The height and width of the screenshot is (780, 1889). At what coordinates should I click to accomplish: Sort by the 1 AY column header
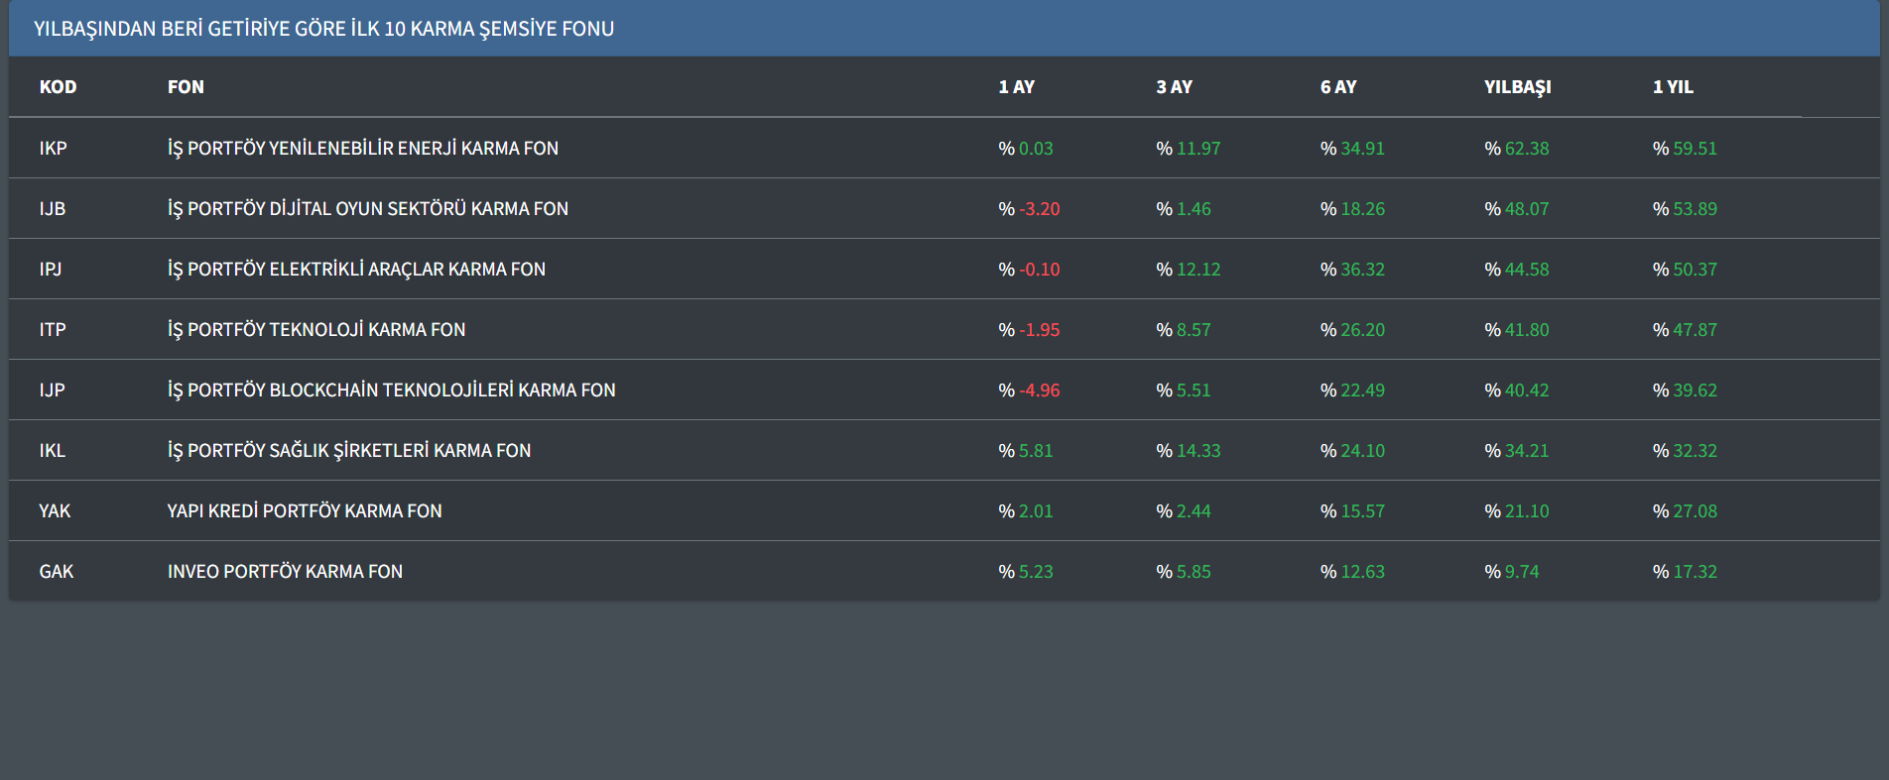[x=1016, y=87]
